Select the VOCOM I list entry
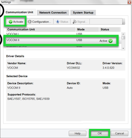 point(12,34)
